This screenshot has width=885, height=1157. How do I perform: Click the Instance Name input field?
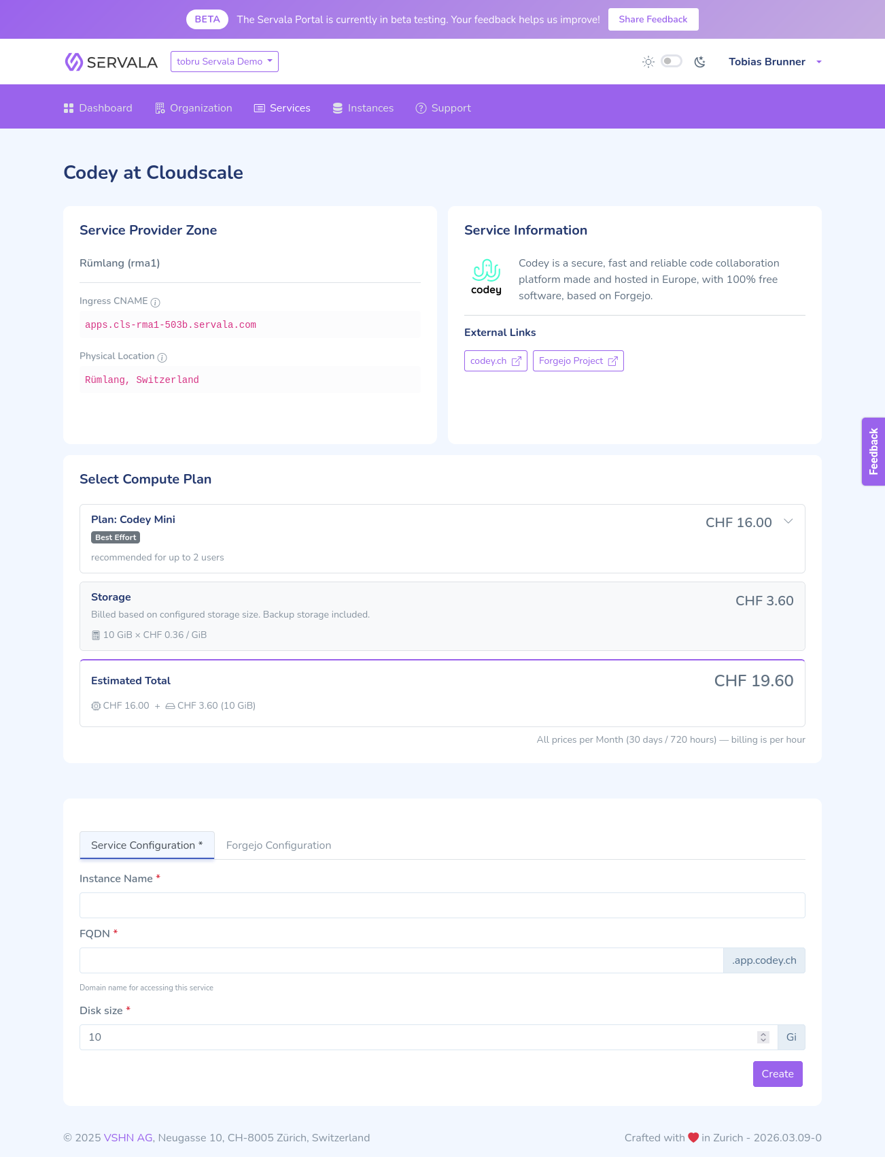(x=442, y=905)
